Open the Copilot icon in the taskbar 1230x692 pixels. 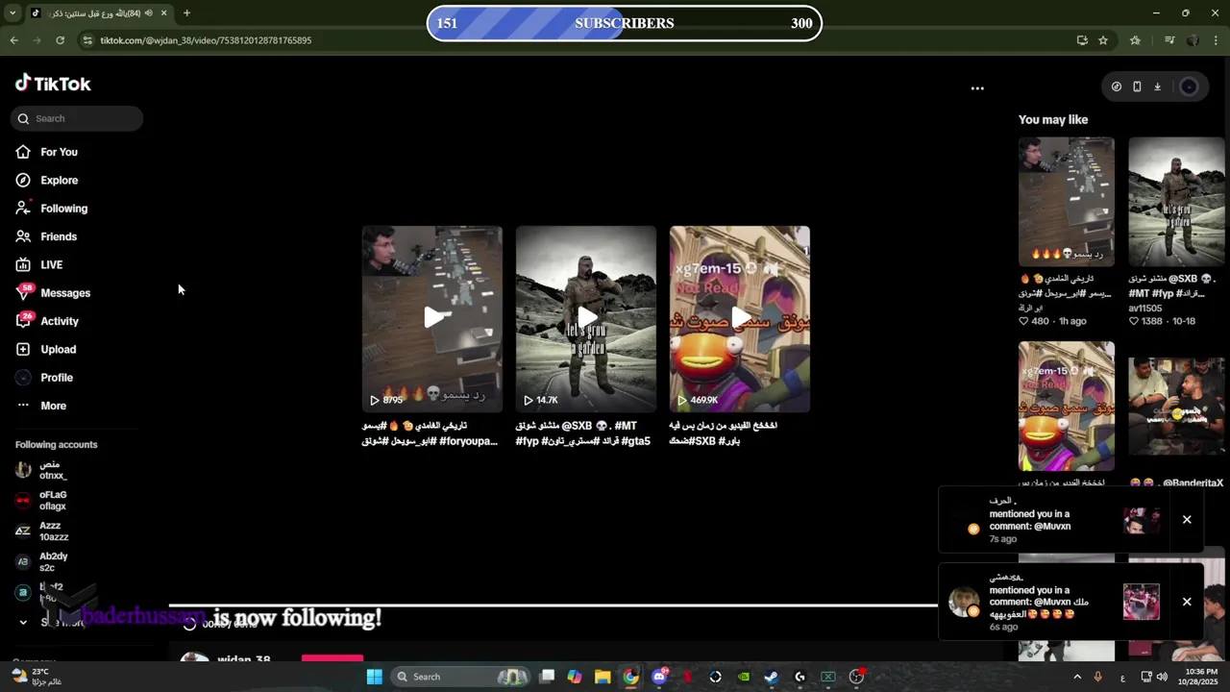click(575, 677)
